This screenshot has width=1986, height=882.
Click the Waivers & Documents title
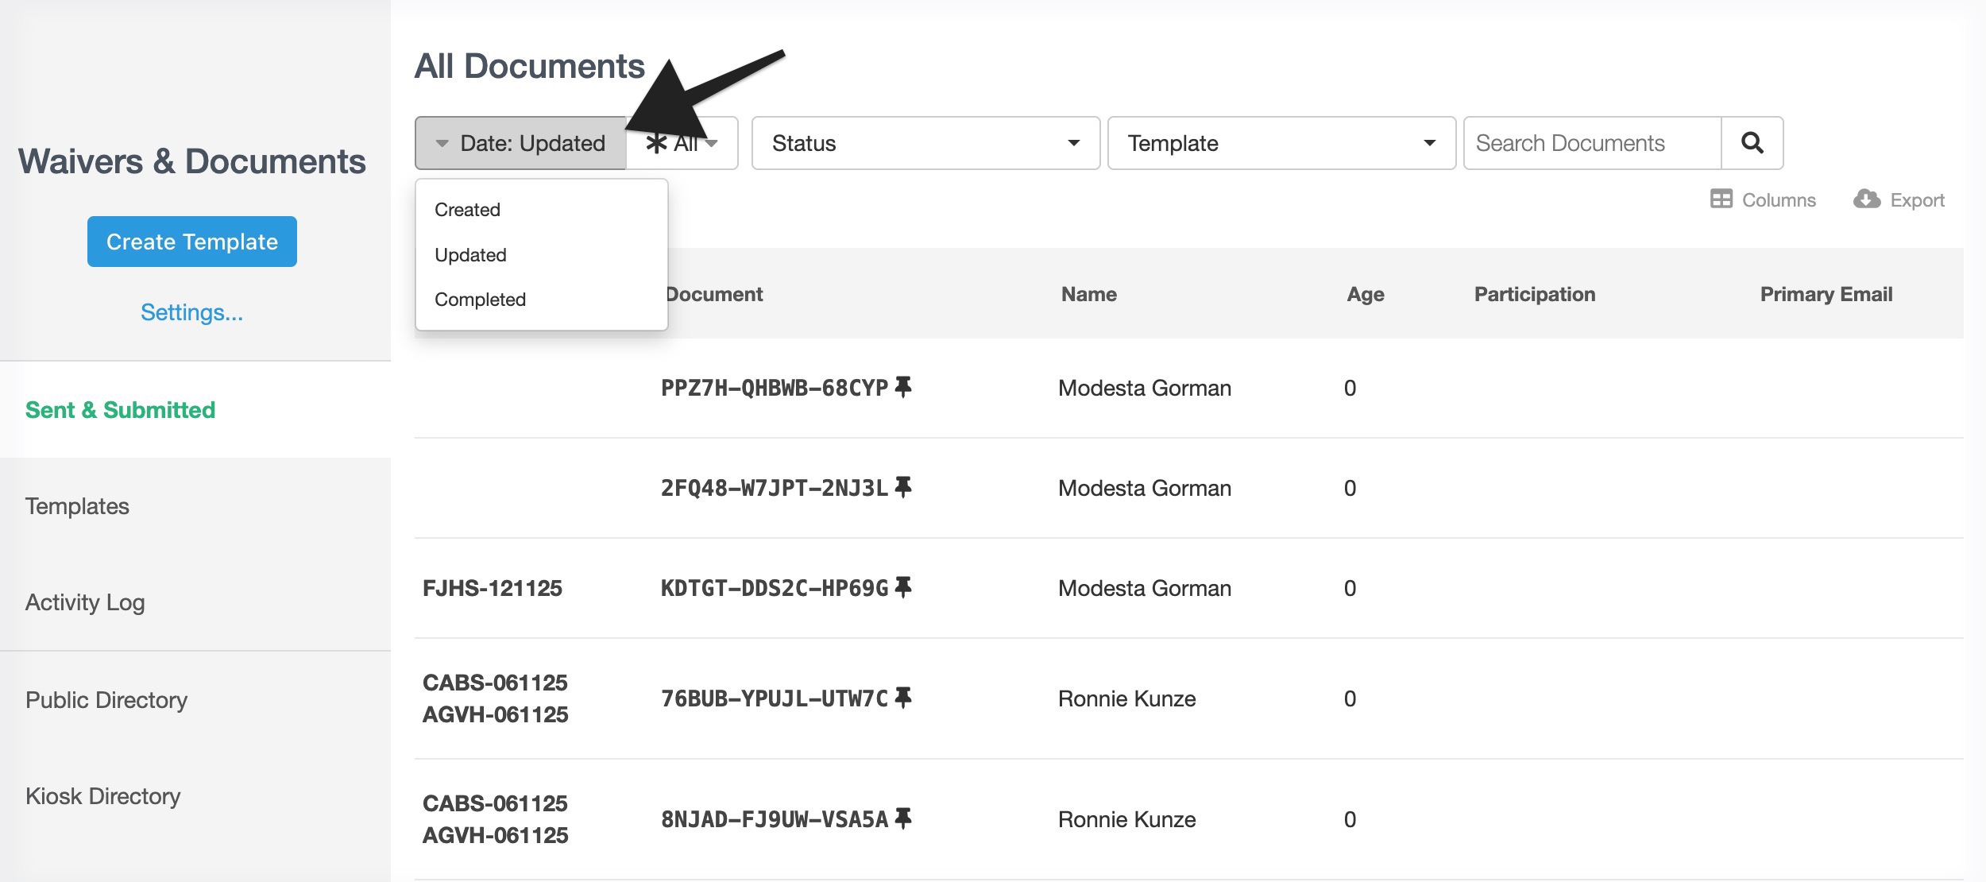(x=192, y=161)
